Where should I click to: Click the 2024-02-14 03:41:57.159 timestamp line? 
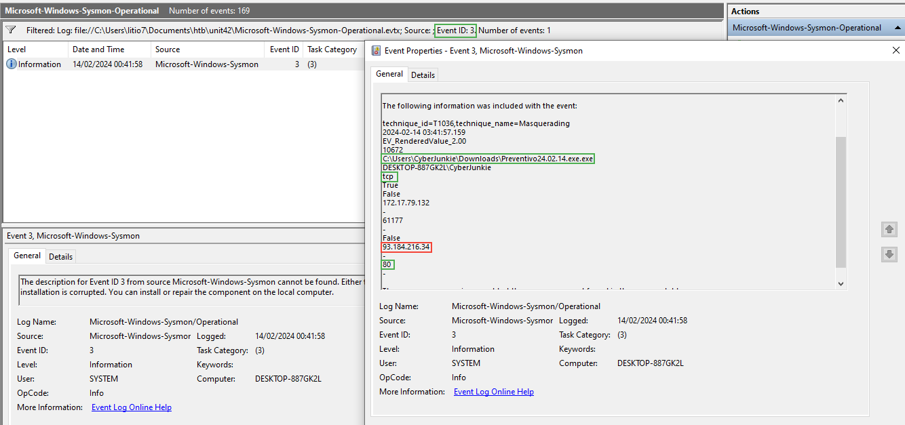(424, 132)
